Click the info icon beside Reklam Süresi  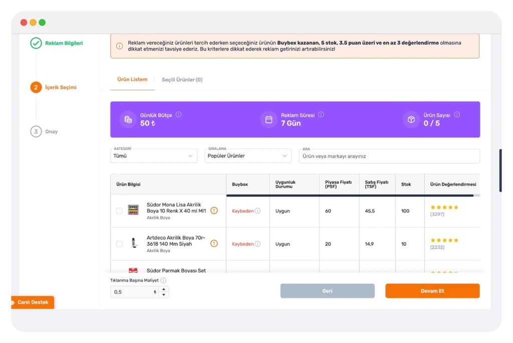click(321, 115)
